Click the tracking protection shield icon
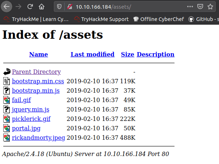 [x=60, y=7]
